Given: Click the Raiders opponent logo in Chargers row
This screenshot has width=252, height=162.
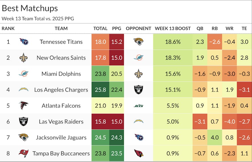Looking at the screenshot, I should [x=138, y=90].
